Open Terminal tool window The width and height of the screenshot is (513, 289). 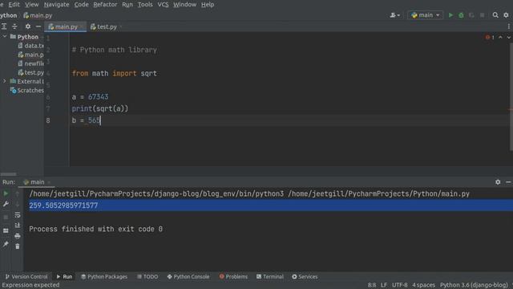(x=270, y=276)
